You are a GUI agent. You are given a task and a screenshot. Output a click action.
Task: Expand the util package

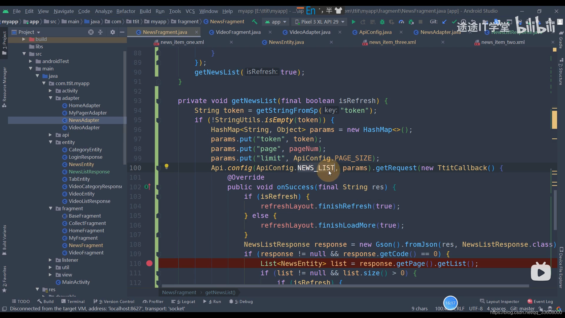coord(50,267)
